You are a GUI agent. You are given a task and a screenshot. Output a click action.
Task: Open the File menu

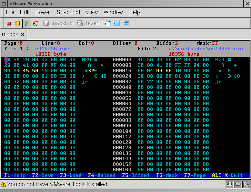point(10,12)
